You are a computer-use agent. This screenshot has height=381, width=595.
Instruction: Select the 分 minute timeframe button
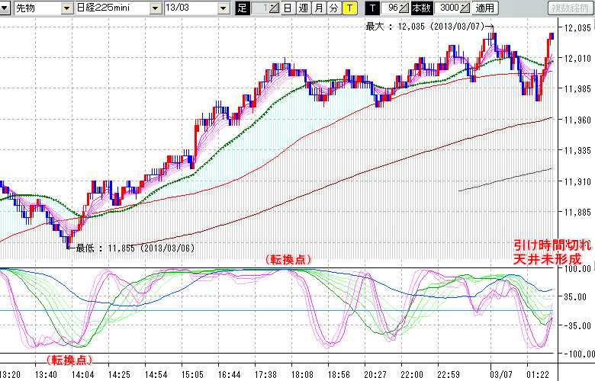pos(333,8)
